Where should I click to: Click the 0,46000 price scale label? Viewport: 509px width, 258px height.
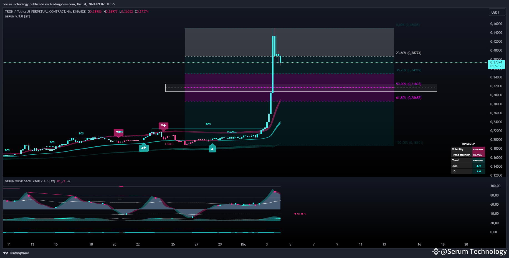click(x=496, y=24)
